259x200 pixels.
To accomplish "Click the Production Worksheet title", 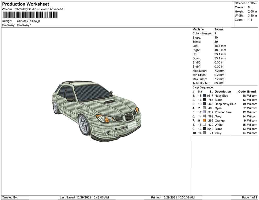I will tap(25, 4).
